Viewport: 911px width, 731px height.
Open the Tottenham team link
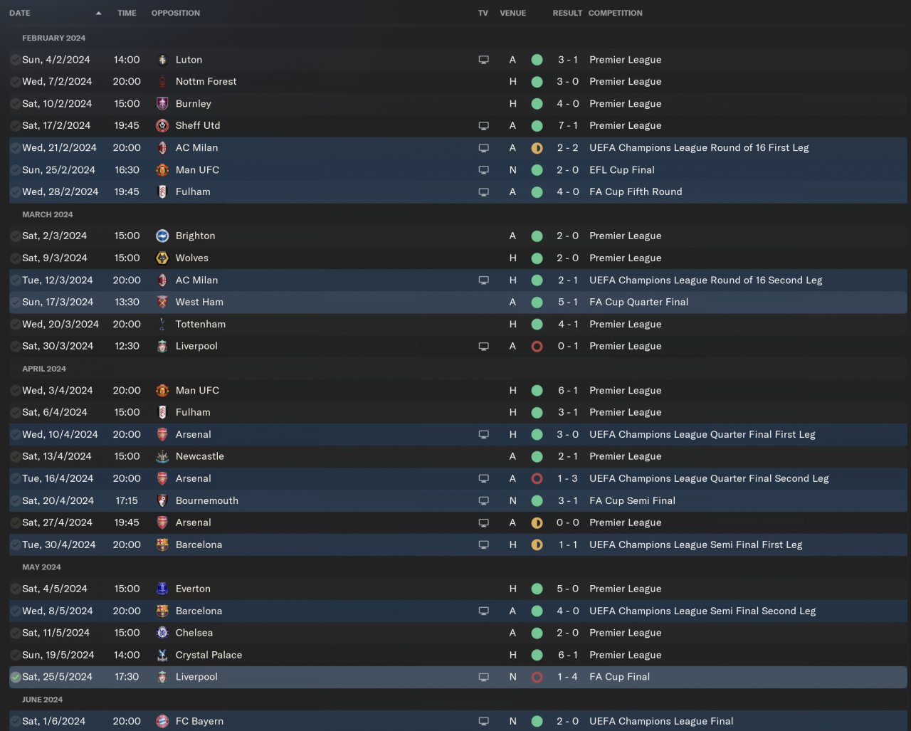201,325
